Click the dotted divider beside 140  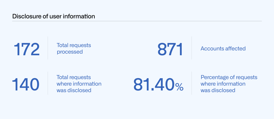(x=48, y=83)
